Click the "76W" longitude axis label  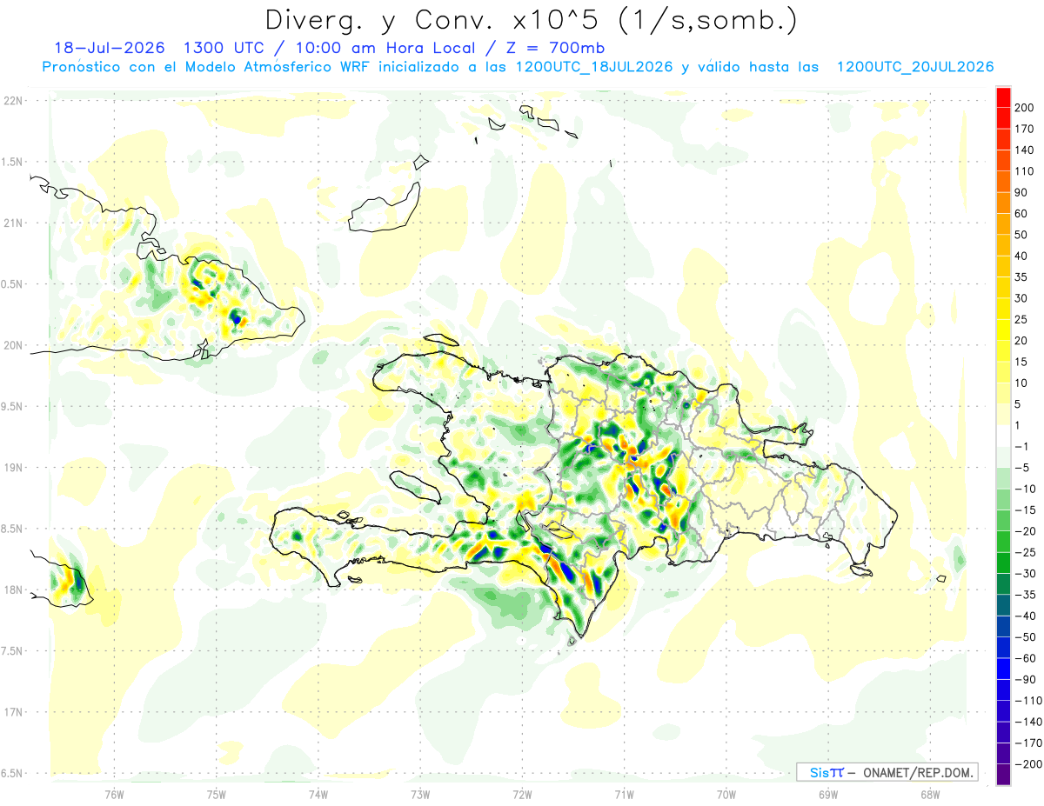114,793
